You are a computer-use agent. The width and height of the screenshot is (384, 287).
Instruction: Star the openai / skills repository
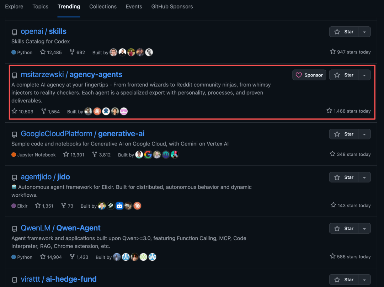[344, 32]
